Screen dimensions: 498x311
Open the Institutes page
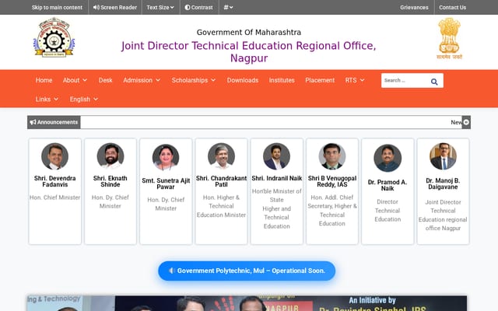[282, 80]
